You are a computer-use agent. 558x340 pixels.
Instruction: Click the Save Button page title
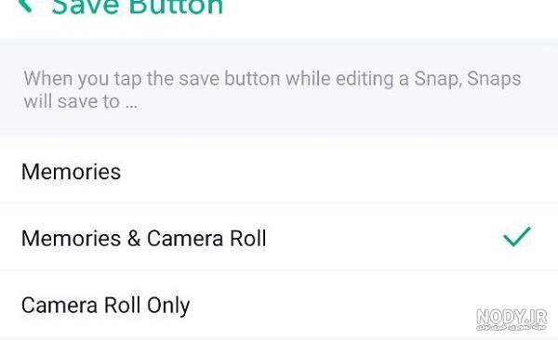[138, 7]
